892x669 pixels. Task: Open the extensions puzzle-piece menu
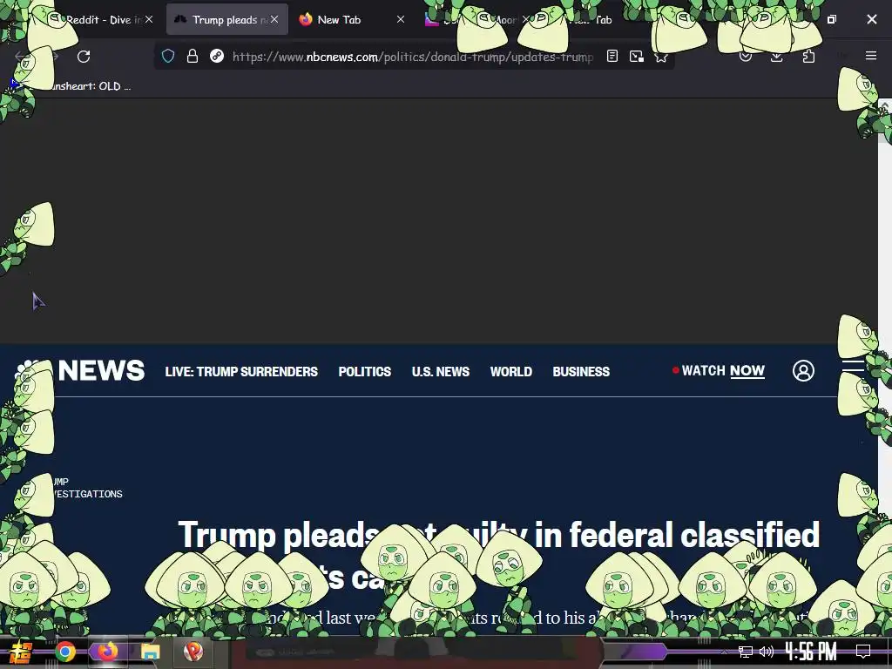(808, 56)
